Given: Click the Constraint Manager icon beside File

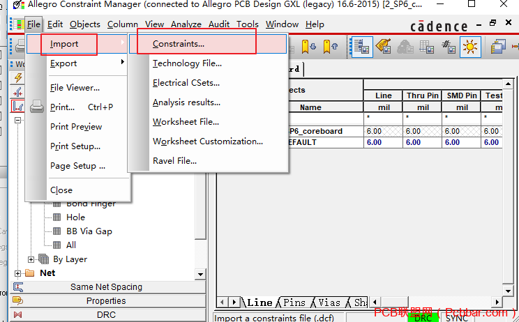Looking at the screenshot, I should [x=17, y=24].
